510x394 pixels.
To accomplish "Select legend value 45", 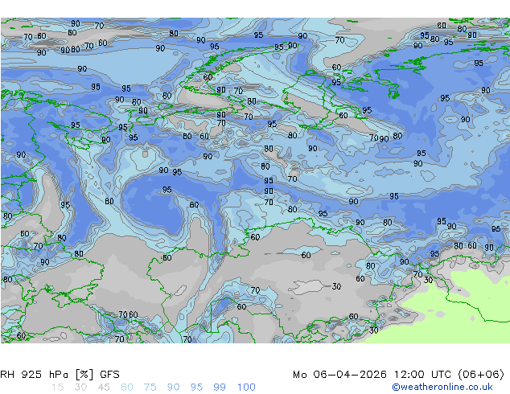I will (x=104, y=388).
